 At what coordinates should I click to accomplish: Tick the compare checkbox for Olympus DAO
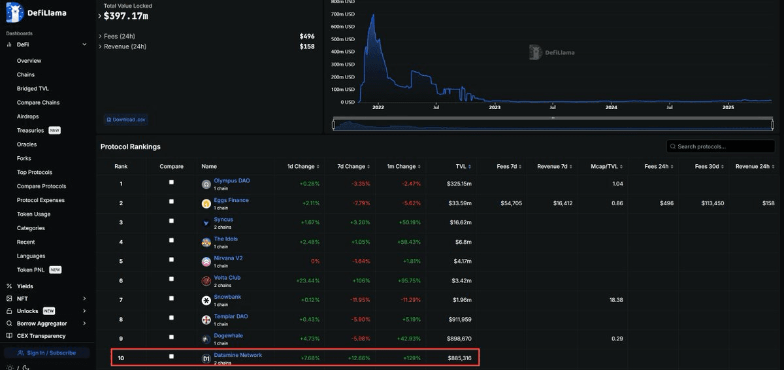pos(171,182)
